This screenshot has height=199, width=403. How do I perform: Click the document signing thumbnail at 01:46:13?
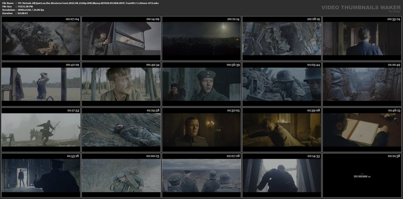[x=362, y=130]
